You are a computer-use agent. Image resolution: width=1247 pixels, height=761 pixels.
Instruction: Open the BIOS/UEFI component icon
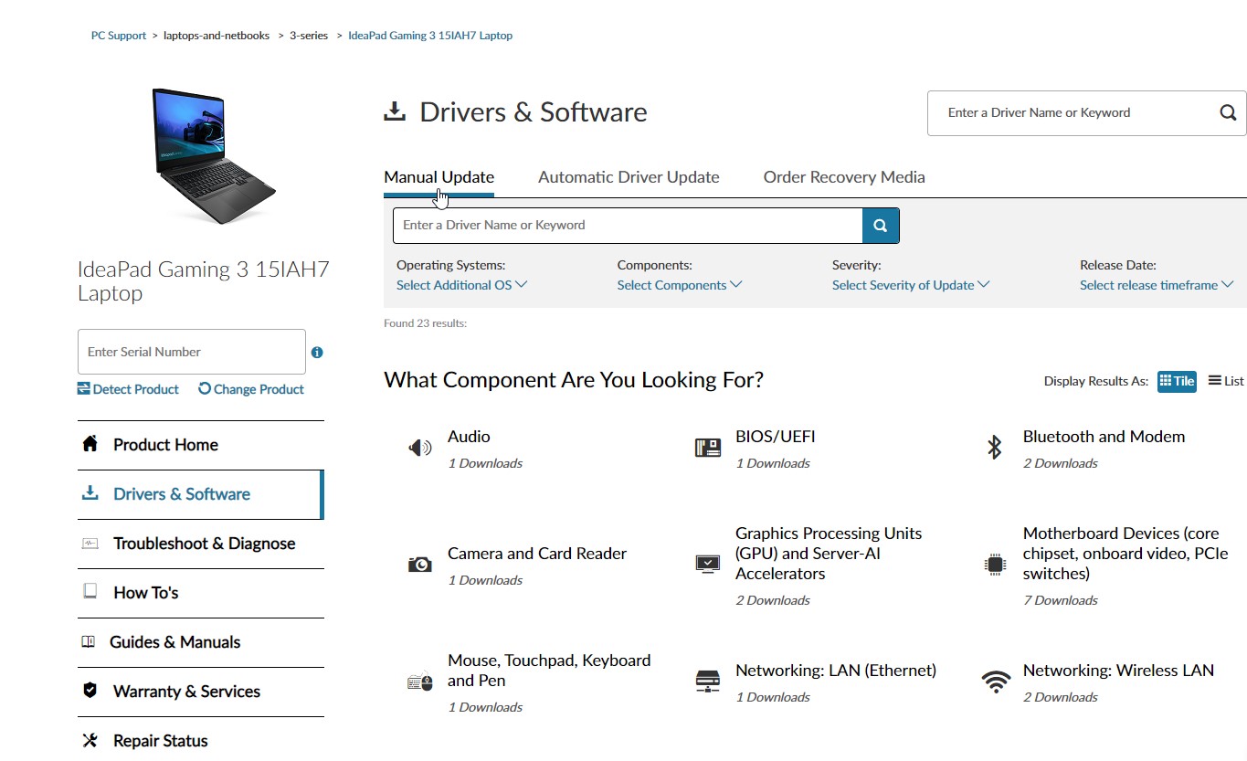pos(708,448)
